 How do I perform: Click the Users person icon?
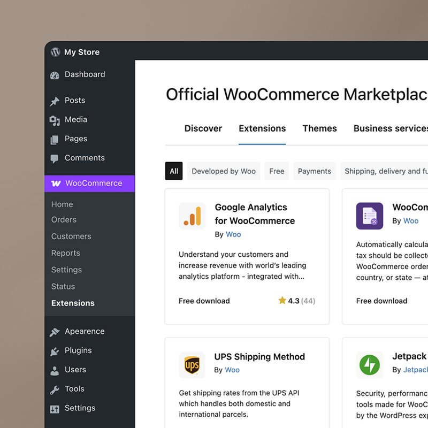click(x=55, y=370)
